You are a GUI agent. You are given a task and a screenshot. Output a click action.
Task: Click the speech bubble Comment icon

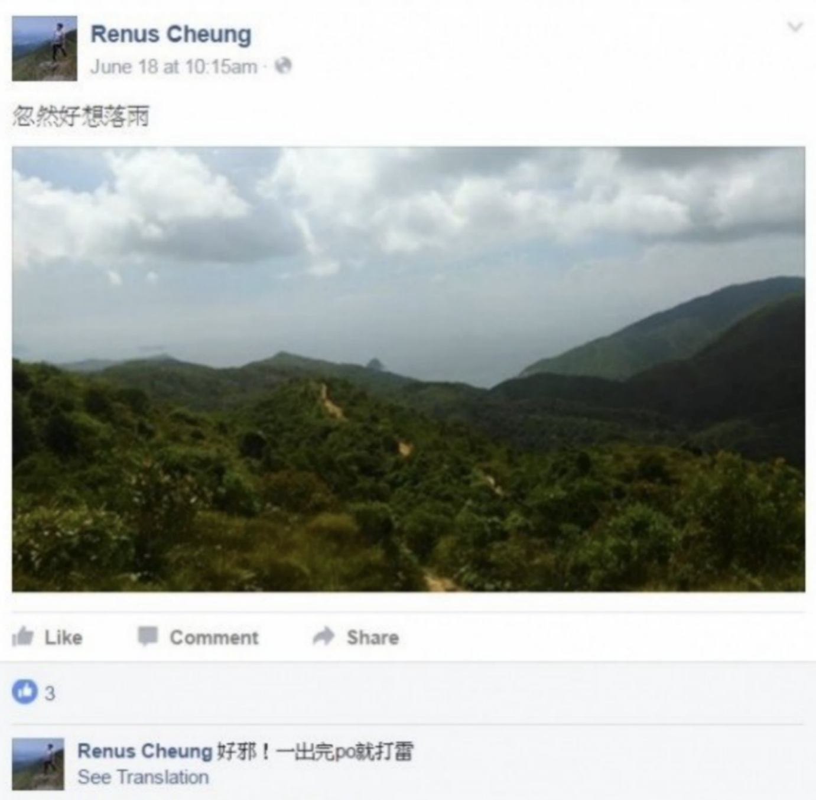[x=148, y=636]
